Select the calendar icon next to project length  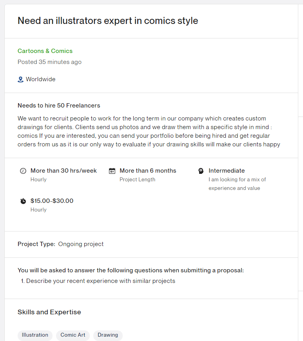pos(112,170)
